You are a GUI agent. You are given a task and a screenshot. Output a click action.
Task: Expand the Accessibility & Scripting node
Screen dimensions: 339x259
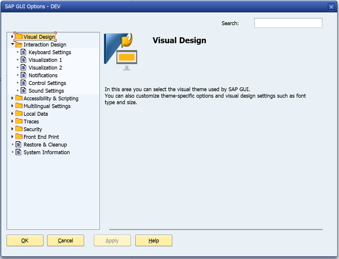point(12,98)
